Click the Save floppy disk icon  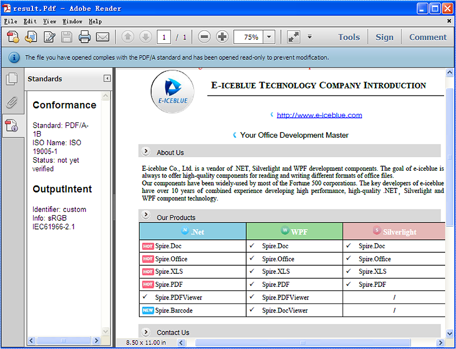tap(67, 37)
